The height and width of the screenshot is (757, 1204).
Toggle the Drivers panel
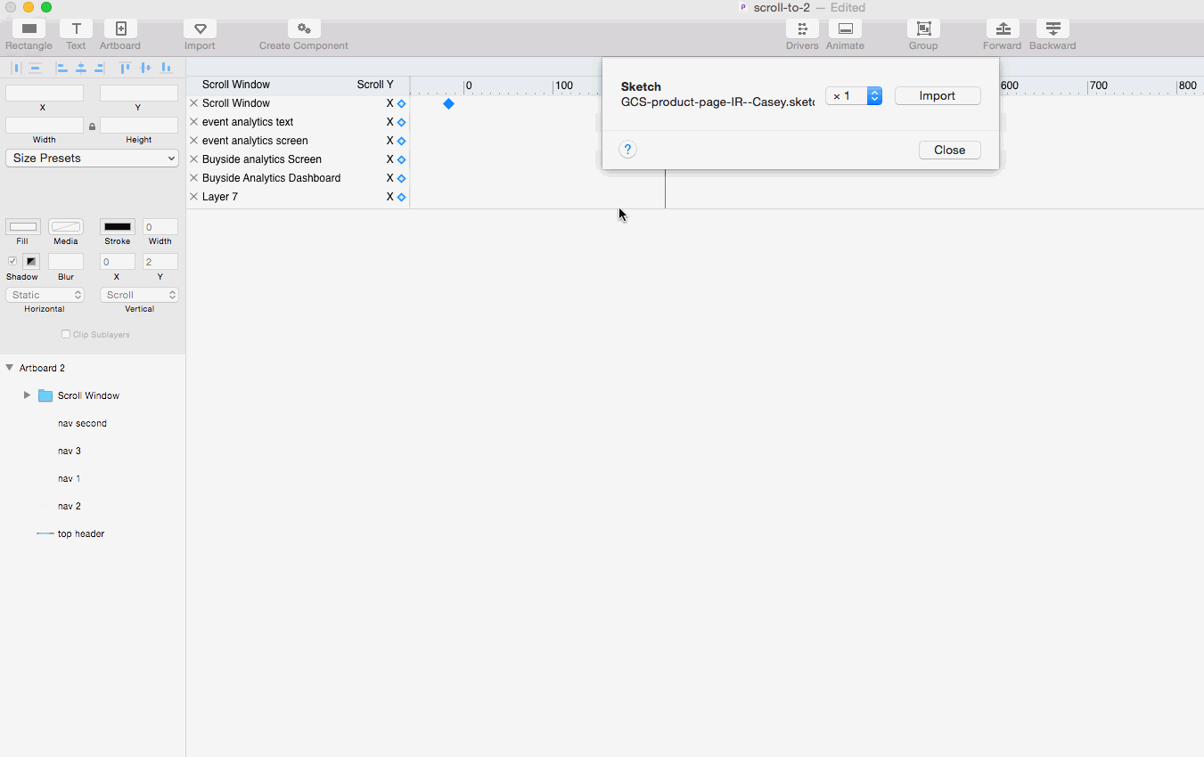(x=802, y=28)
